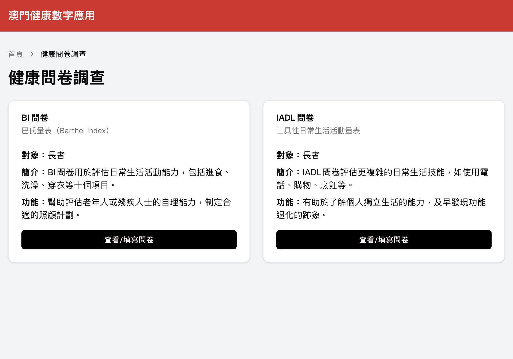Click the large 健康問卷調查 page heading
The image size is (513, 359).
[x=56, y=78]
